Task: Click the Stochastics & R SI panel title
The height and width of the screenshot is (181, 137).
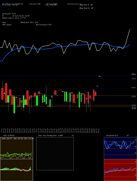Action: [117, 135]
